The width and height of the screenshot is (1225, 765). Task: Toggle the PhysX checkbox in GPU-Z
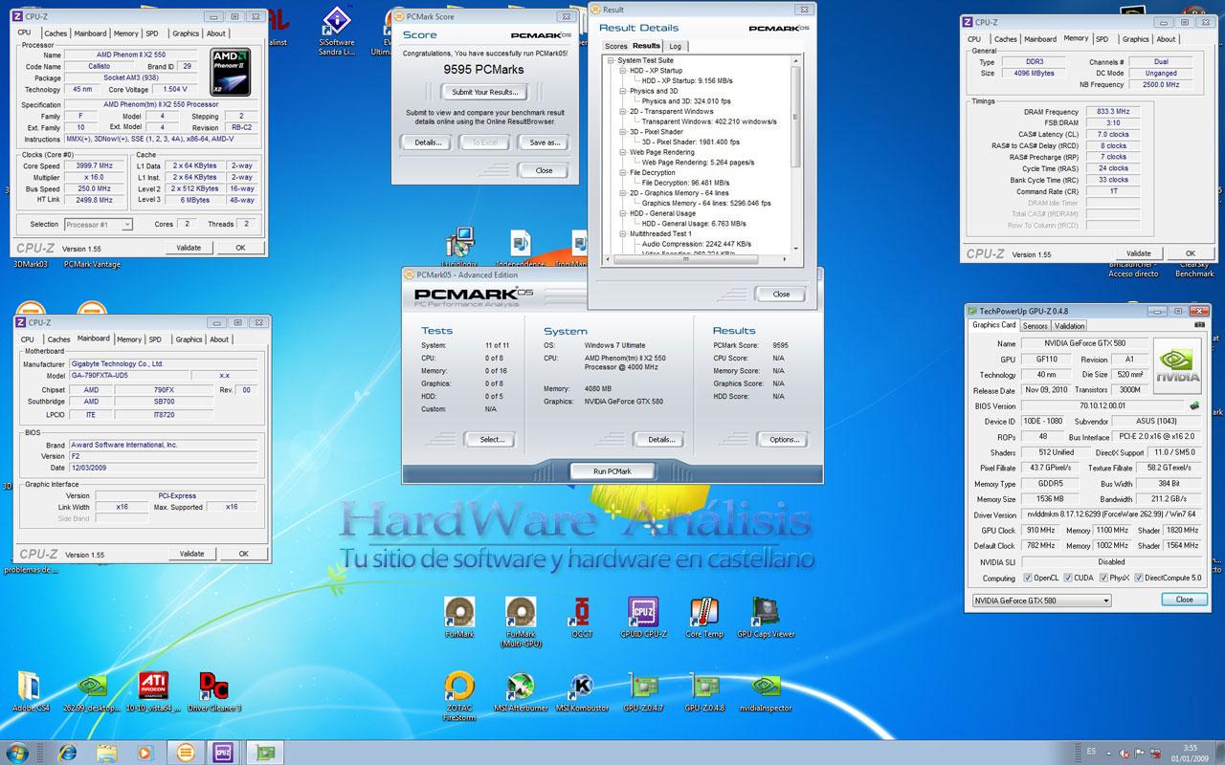click(1104, 579)
